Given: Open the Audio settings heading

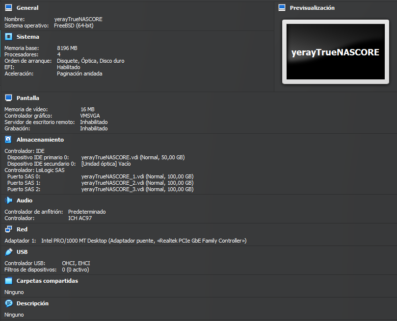Looking at the screenshot, I should point(25,200).
